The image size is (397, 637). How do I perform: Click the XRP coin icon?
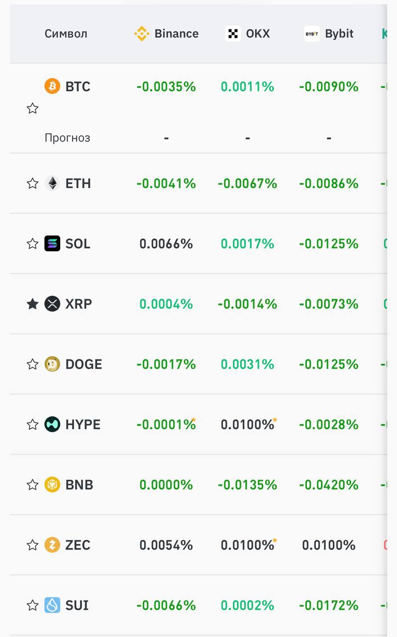52,304
